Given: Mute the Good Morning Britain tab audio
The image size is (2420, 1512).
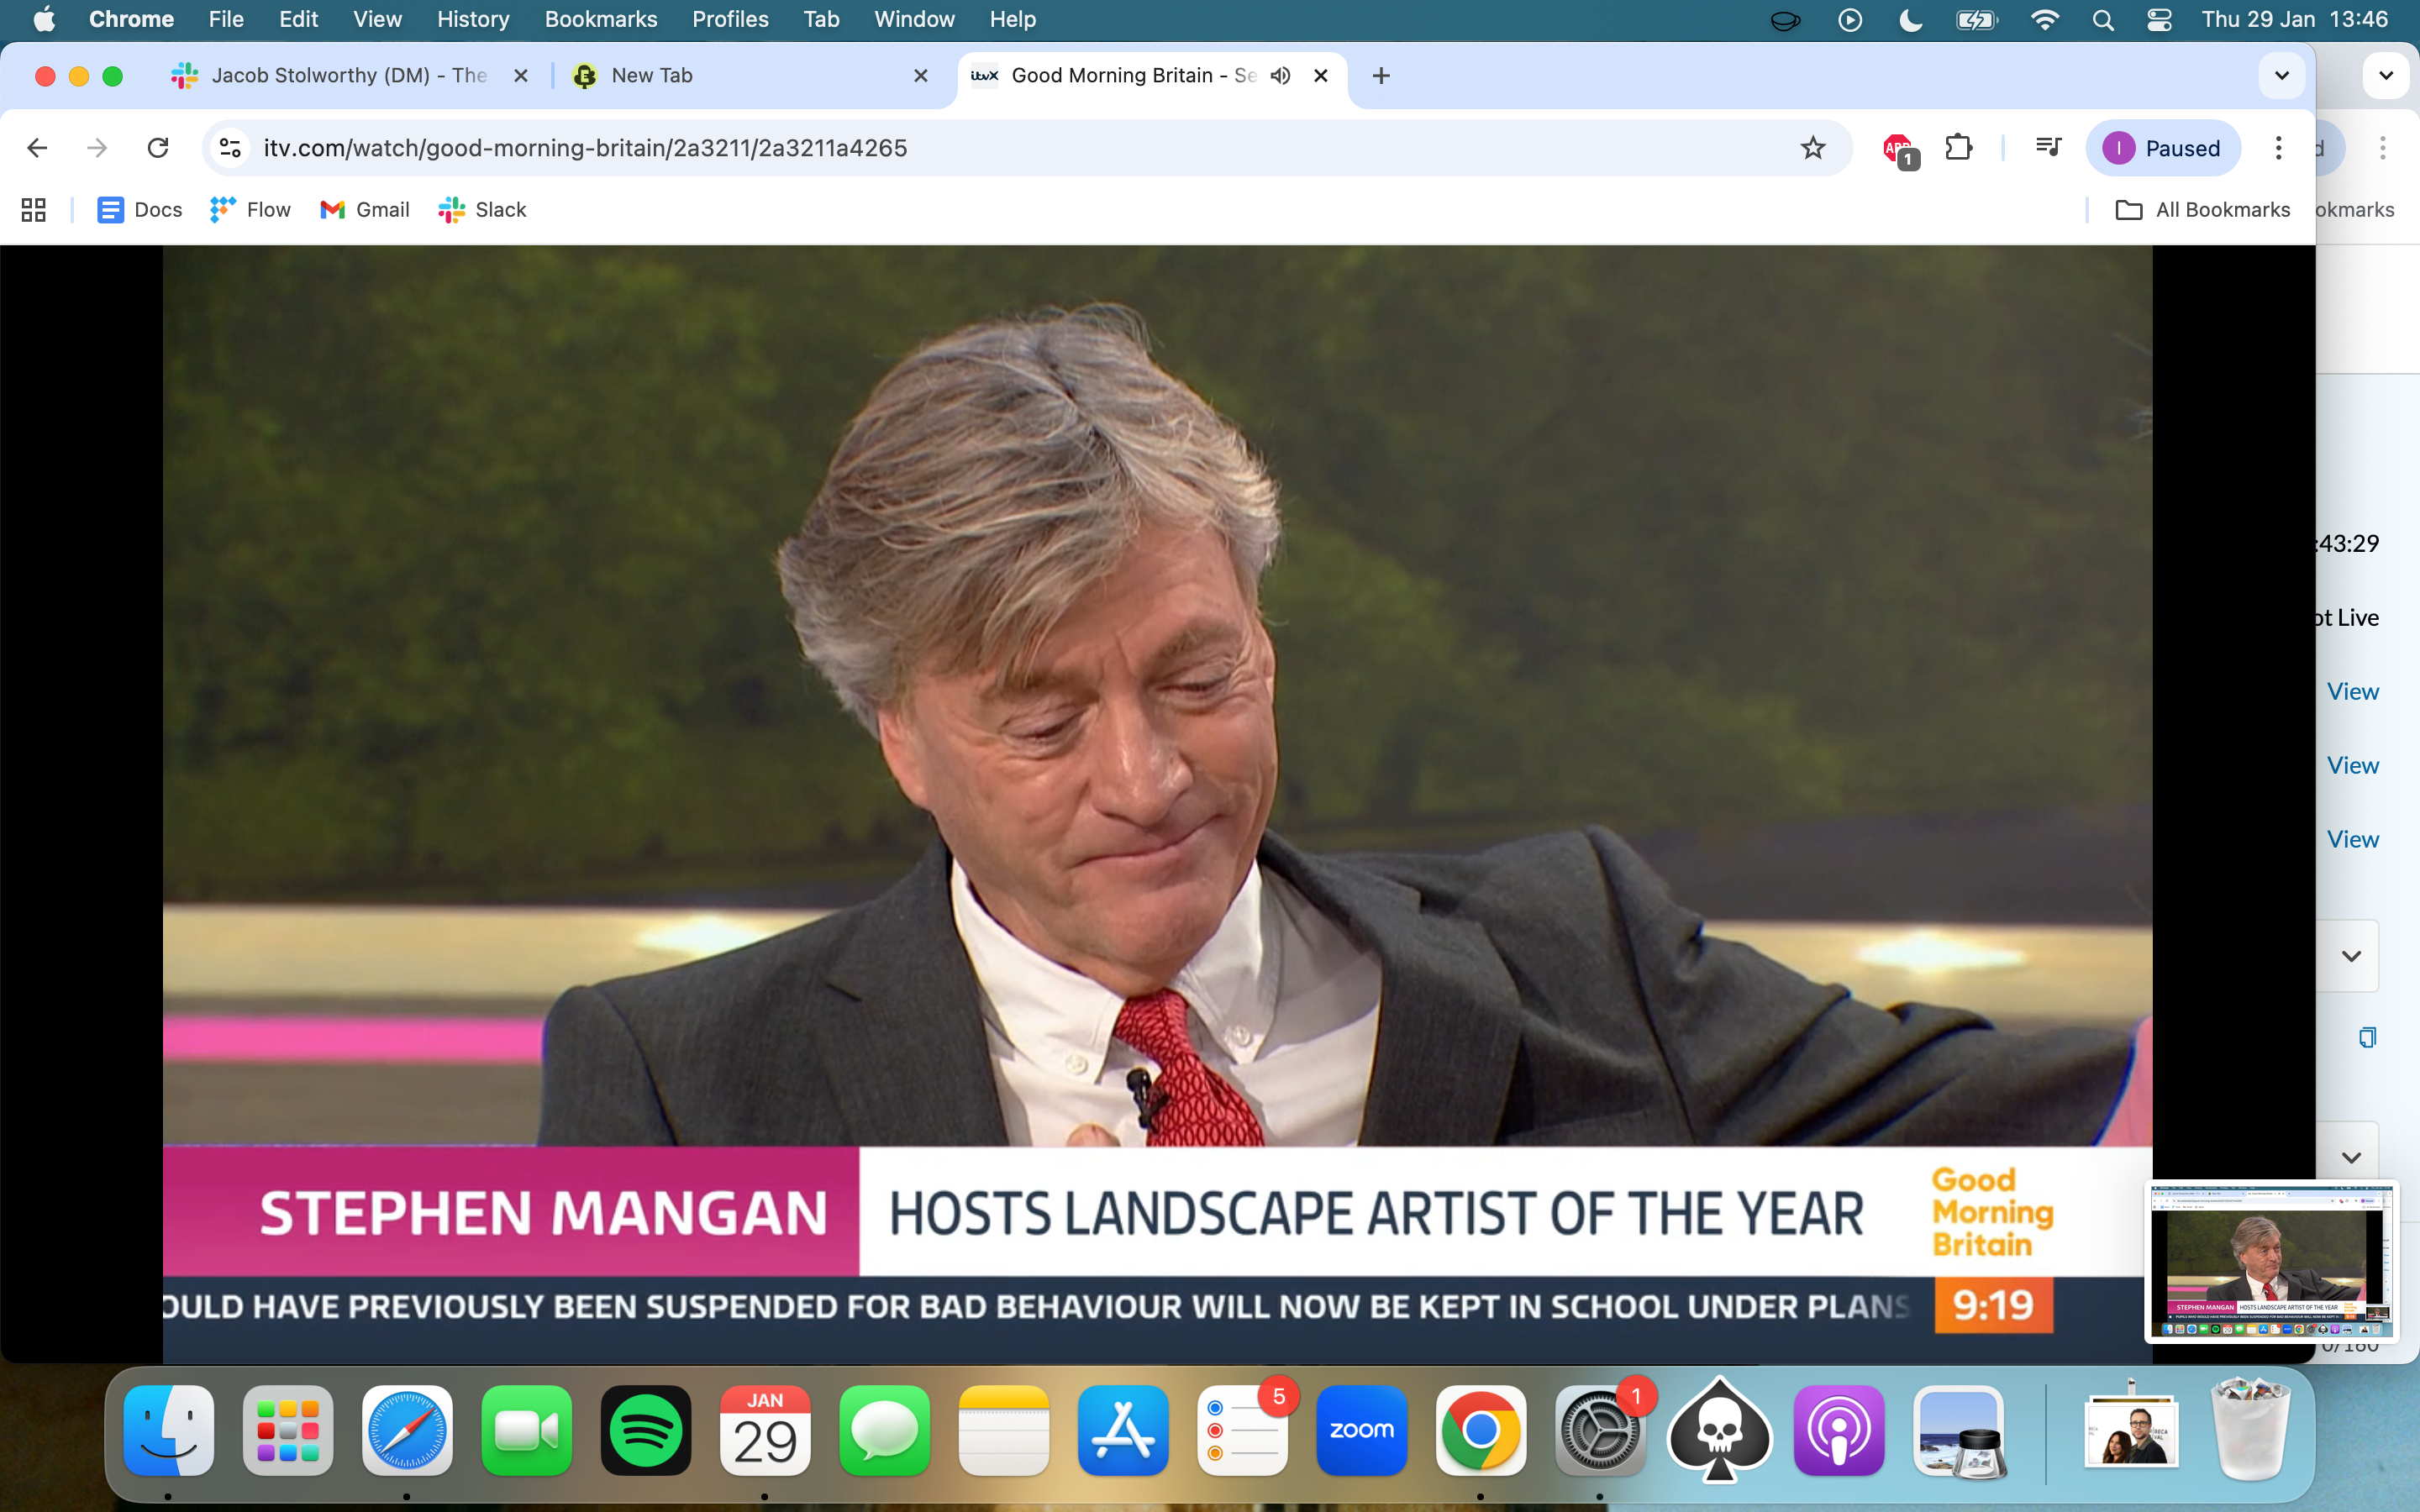Looking at the screenshot, I should tap(1281, 75).
